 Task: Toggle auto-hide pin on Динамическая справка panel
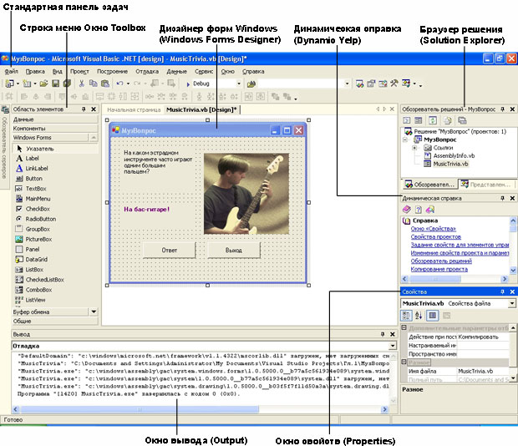pos(502,198)
